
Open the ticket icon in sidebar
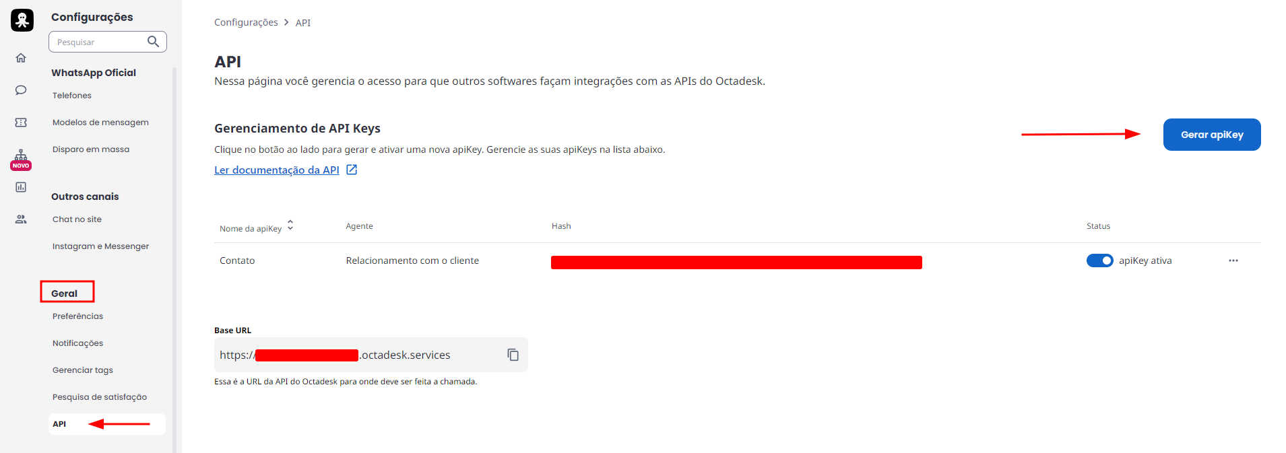coord(21,123)
